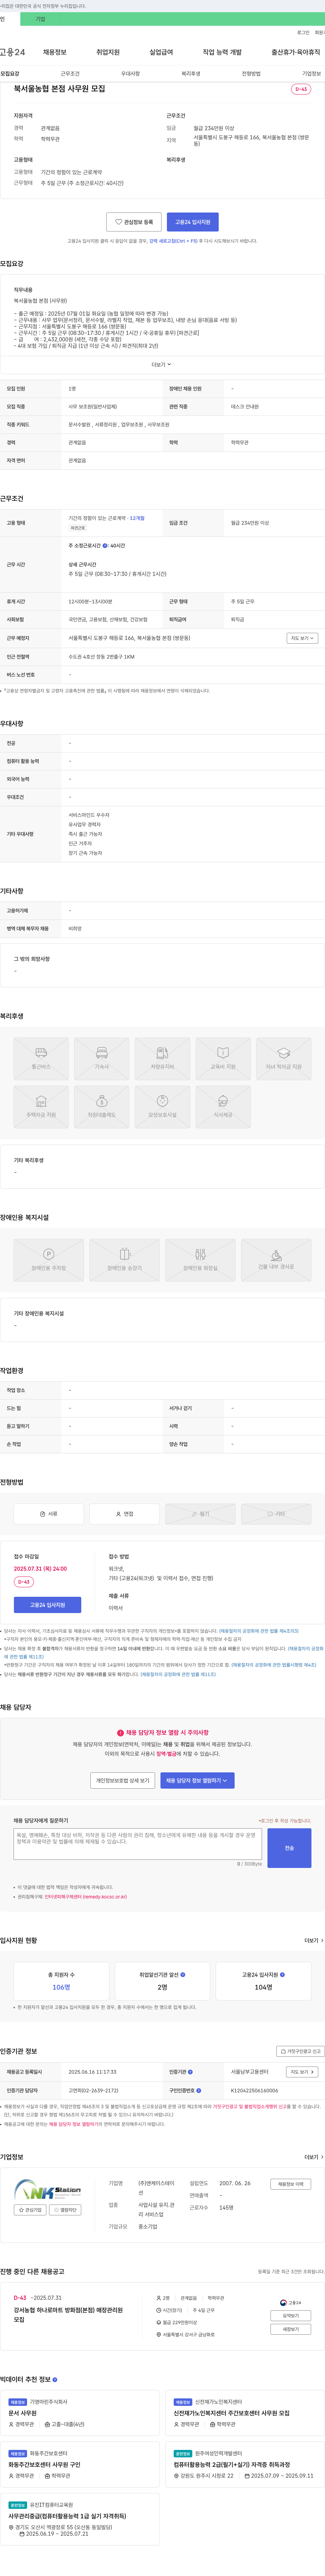This screenshot has width=325, height=2576.
Task: Click the 통근버스 benefit icon
Action: [x=41, y=1059]
